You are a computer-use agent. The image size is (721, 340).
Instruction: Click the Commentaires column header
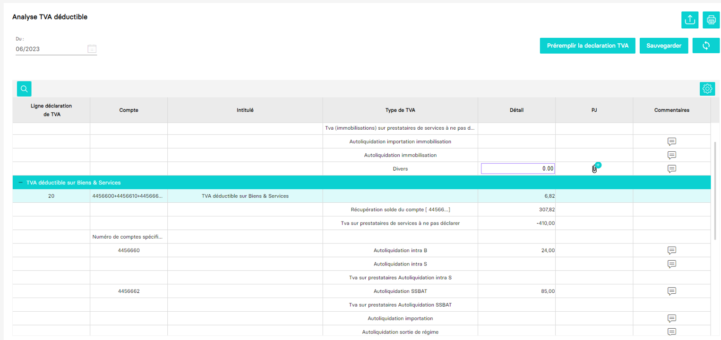(x=672, y=110)
